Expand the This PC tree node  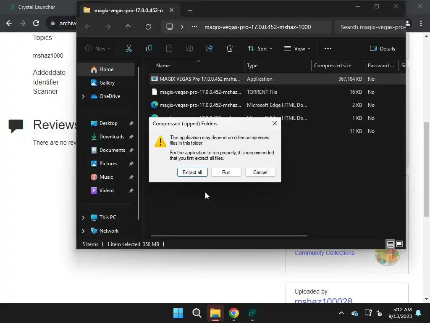[84, 217]
